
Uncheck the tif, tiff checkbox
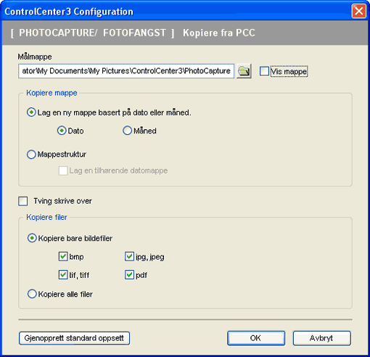63,275
